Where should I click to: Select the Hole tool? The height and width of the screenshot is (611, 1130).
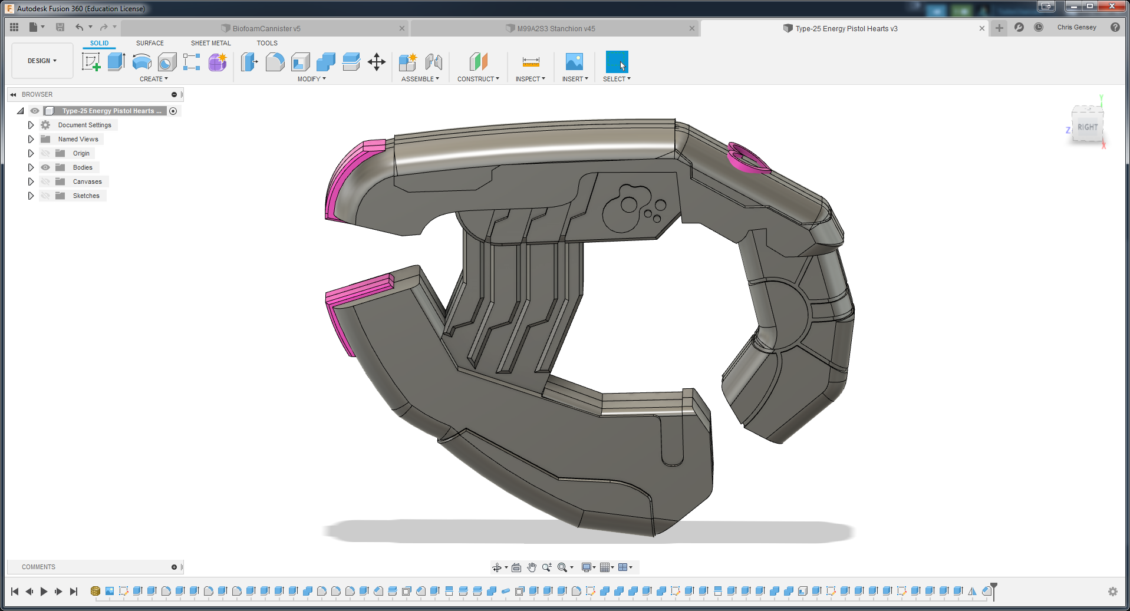[x=167, y=62]
